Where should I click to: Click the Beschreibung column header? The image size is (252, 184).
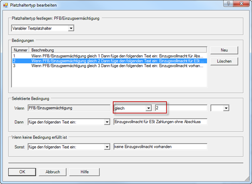[118, 50]
